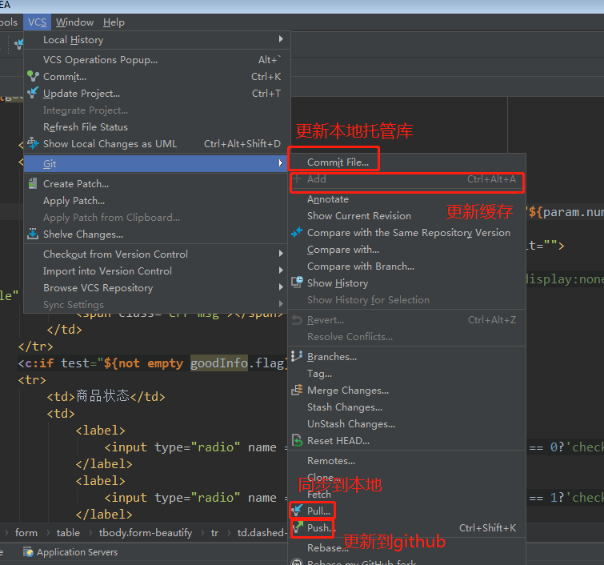Image resolution: width=604 pixels, height=565 pixels.
Task: Click the Branches icon
Action: point(297,356)
